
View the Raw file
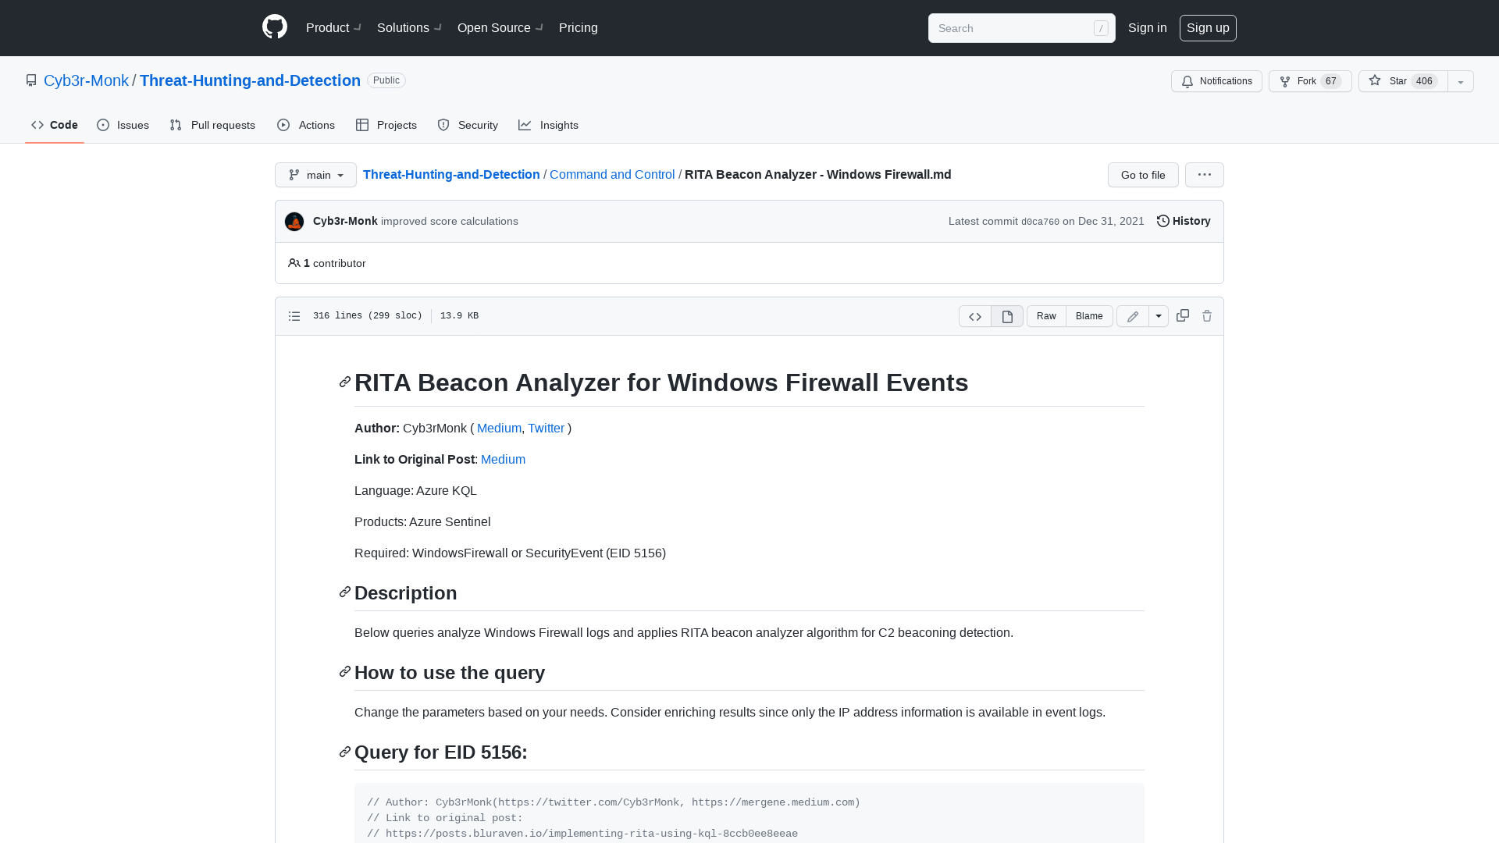1046,316
